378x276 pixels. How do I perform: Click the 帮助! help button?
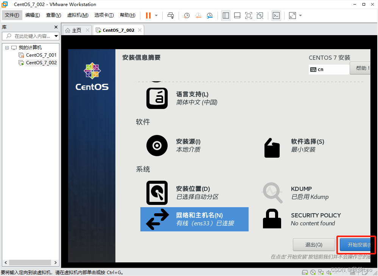360,68
